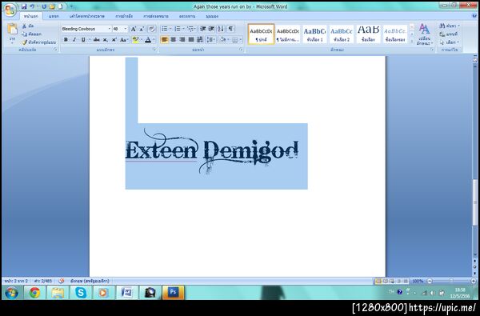Viewport: 480px width, 316px height.
Task: Open the font dialog launcher
Action: [x=154, y=50]
